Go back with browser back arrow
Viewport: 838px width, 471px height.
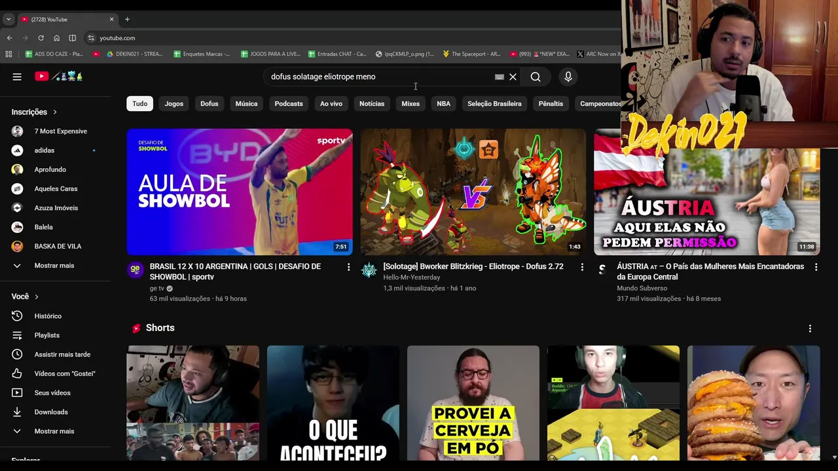coord(9,38)
